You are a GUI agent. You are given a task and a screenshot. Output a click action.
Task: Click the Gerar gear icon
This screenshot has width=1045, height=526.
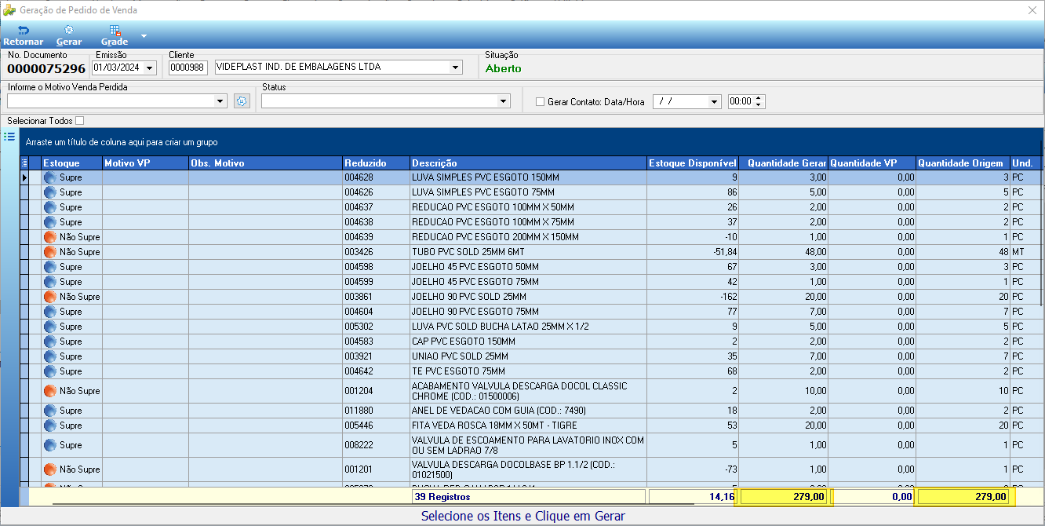(69, 30)
